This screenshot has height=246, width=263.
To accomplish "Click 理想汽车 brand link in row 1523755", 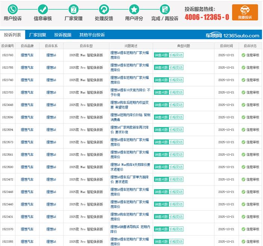I will point(27,68).
